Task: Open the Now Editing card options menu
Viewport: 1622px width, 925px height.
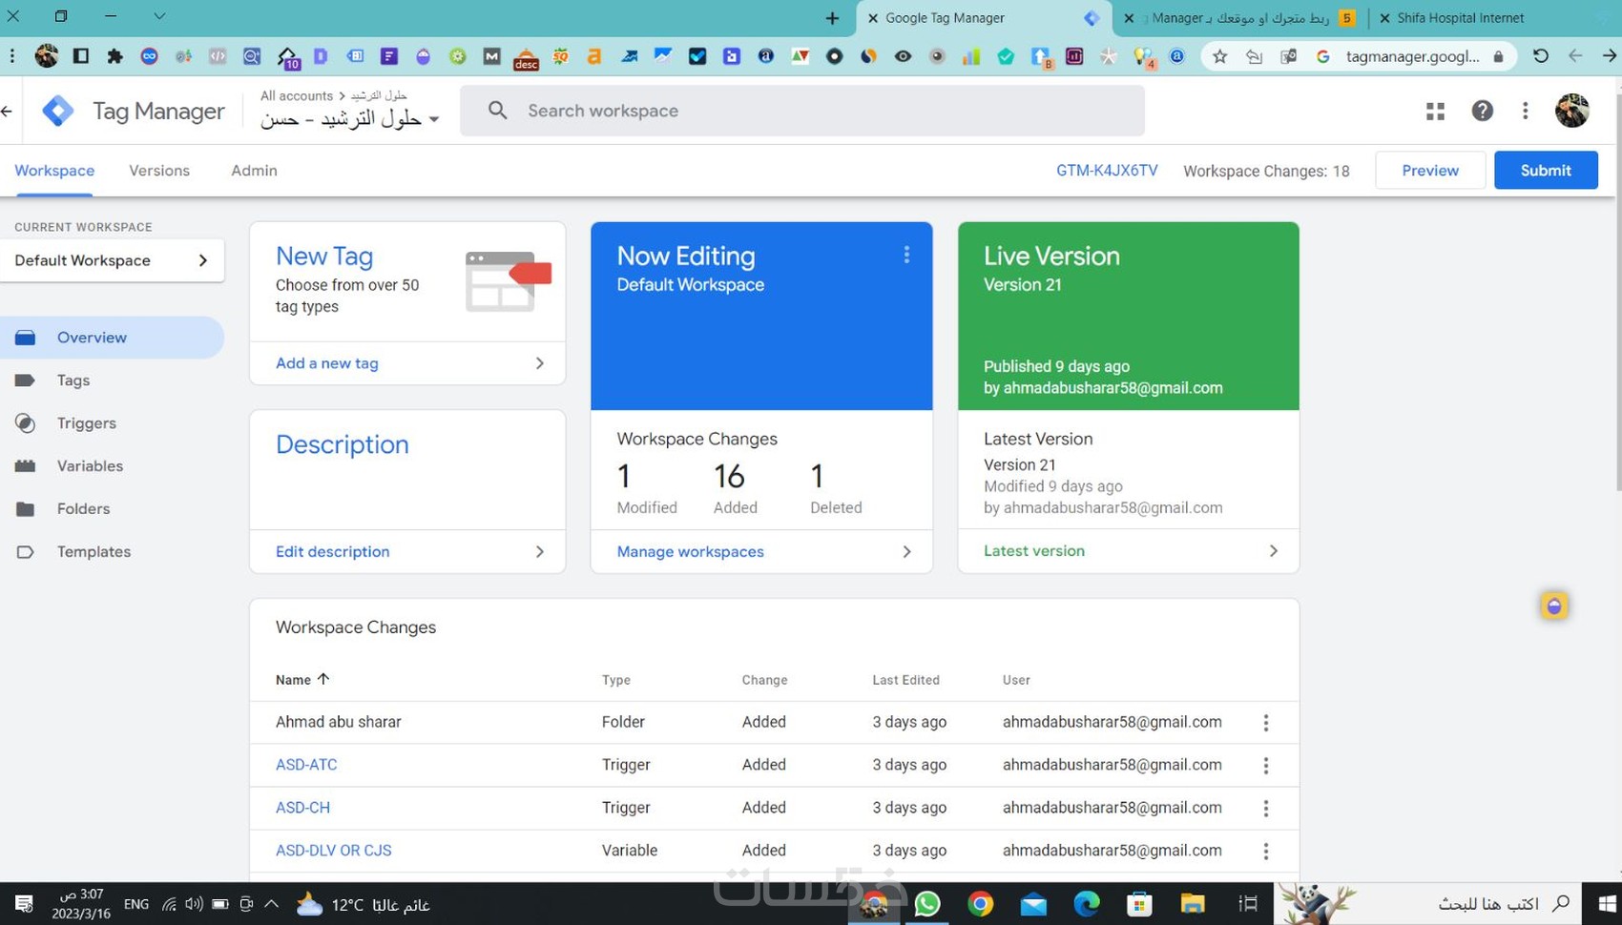Action: 906,255
